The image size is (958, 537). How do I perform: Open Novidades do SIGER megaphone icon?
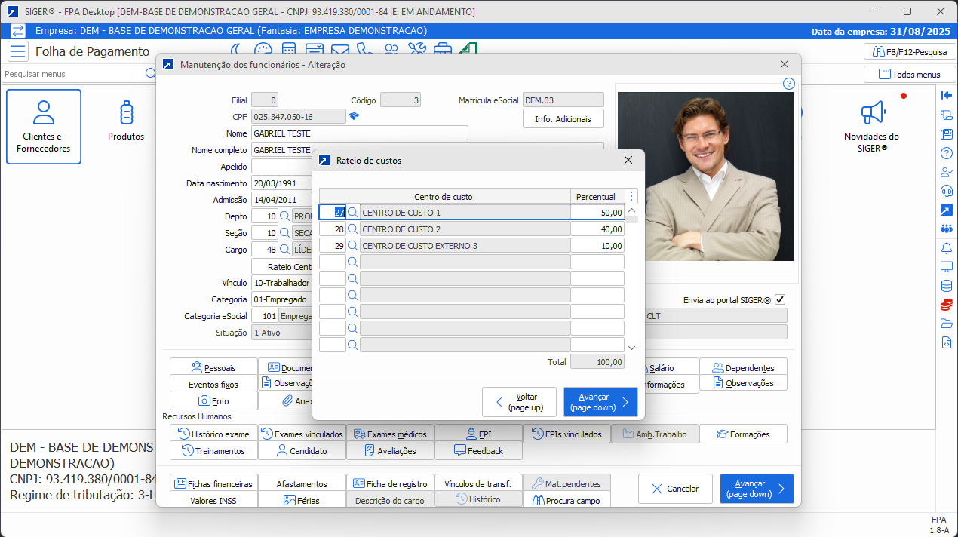(871, 113)
